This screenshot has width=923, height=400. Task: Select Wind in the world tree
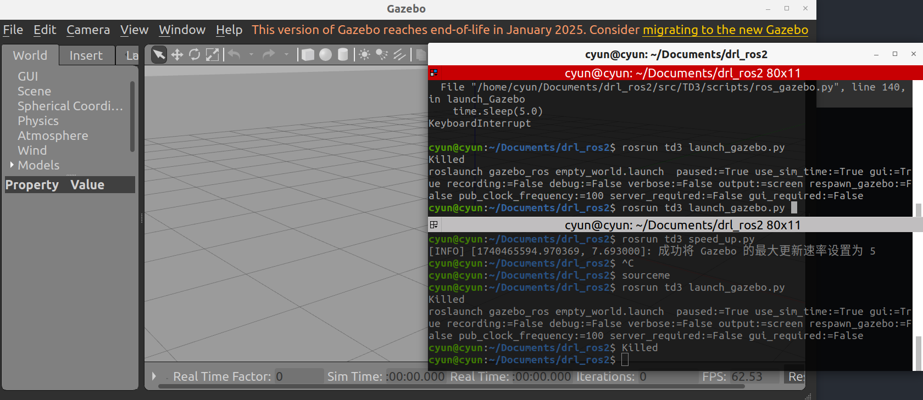(32, 150)
